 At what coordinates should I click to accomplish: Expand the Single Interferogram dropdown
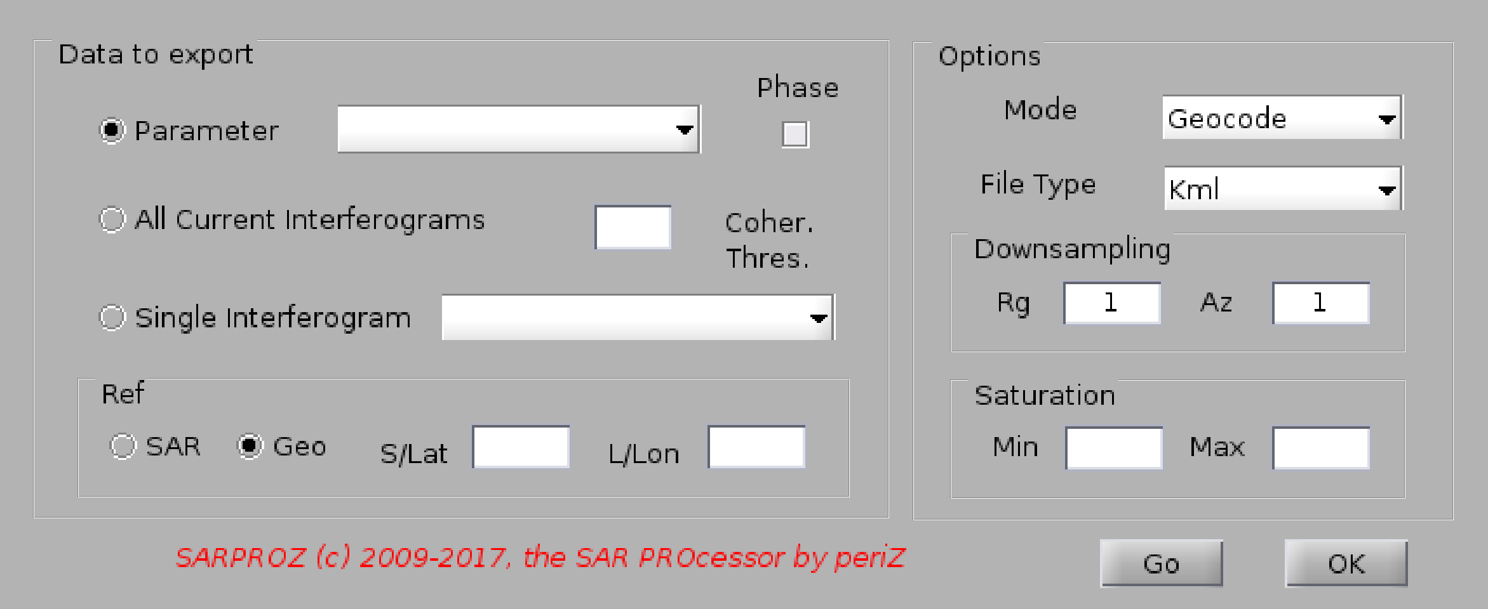(638, 317)
